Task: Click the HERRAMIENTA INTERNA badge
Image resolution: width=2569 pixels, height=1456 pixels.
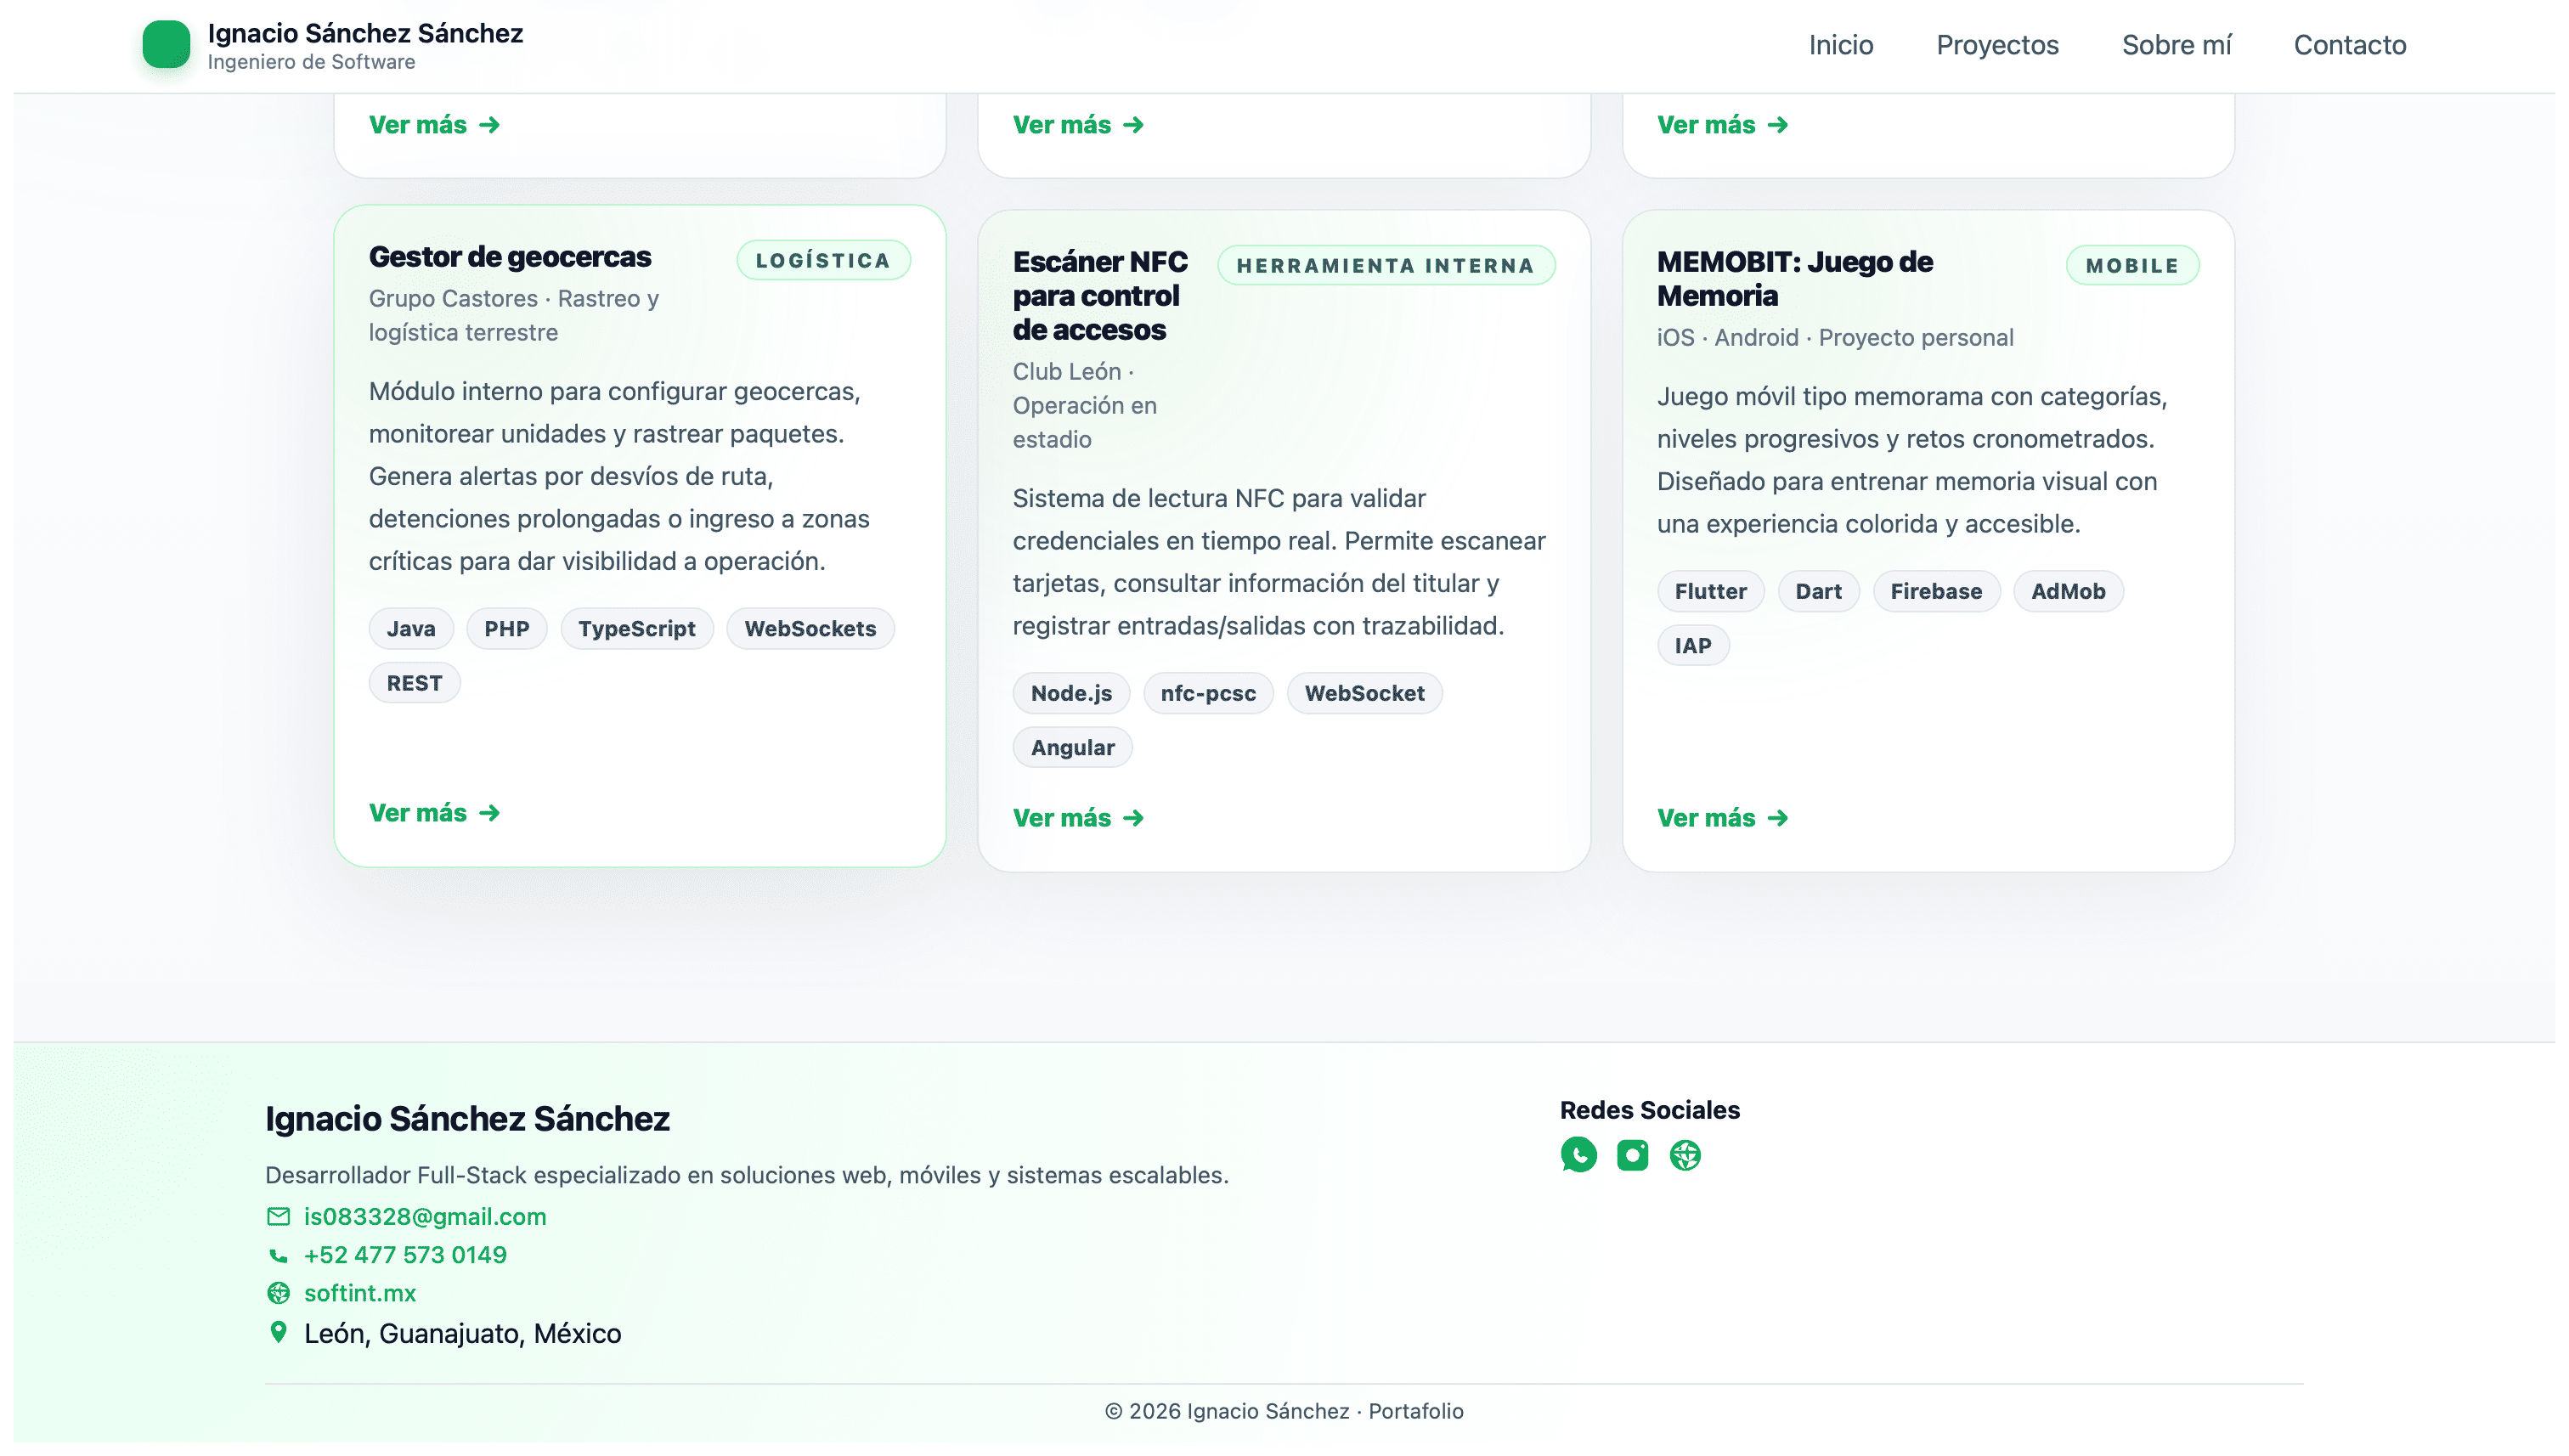Action: click(x=1385, y=265)
